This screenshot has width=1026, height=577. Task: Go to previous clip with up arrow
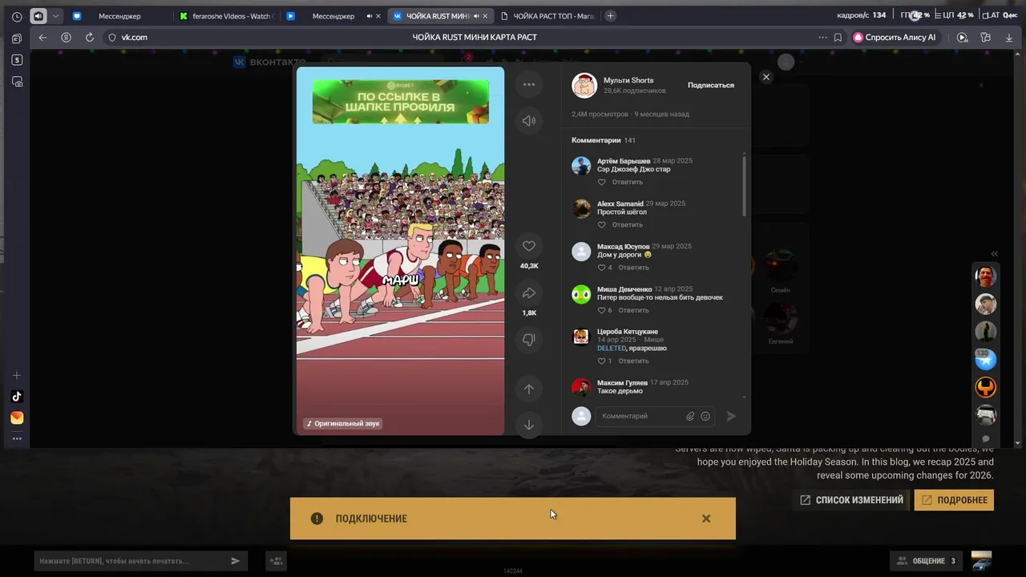(529, 389)
